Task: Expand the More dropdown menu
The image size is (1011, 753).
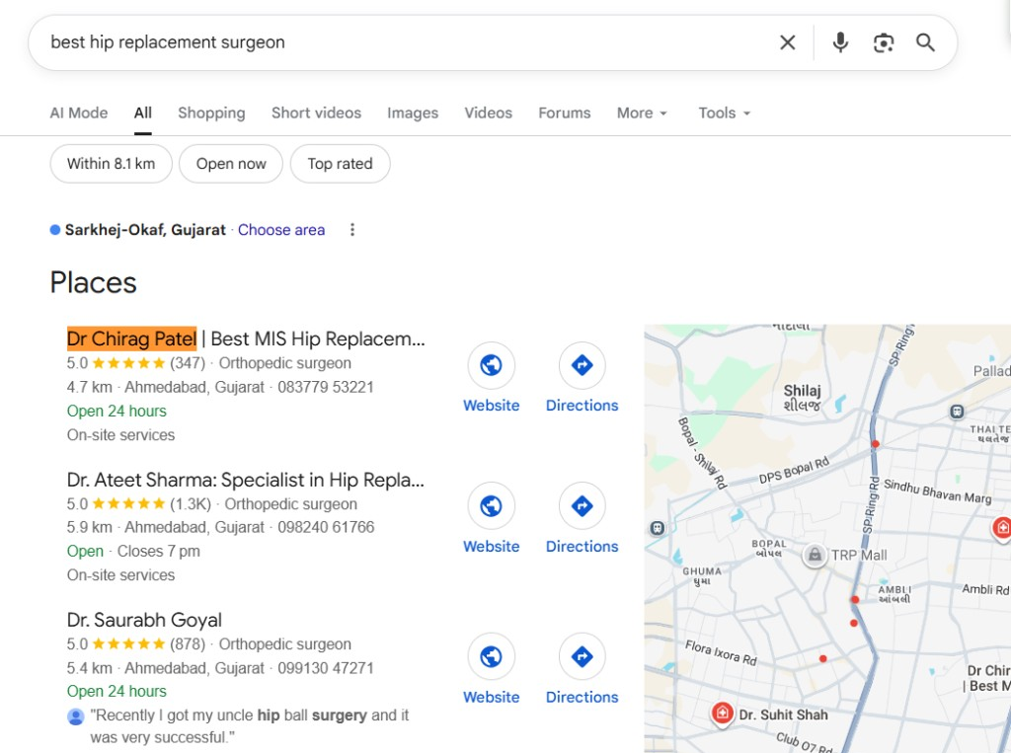Action: pyautogui.click(x=642, y=113)
